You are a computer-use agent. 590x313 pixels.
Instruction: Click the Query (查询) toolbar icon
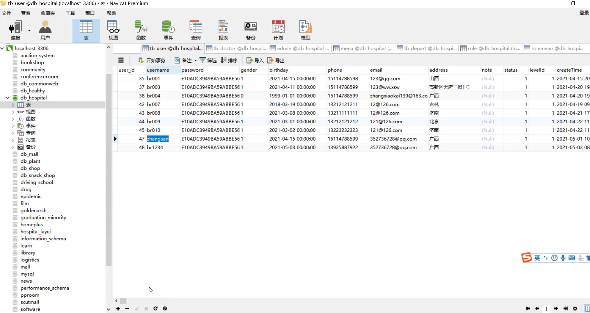(196, 30)
